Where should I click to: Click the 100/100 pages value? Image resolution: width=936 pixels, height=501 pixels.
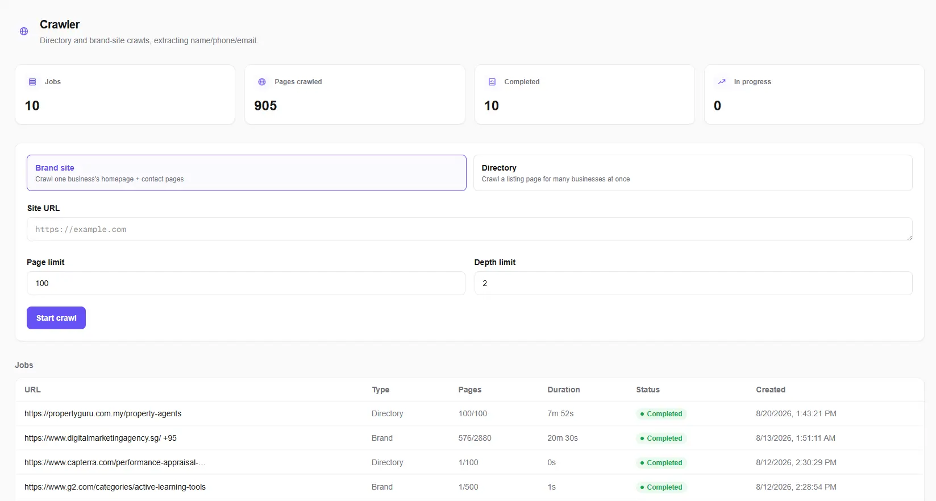tap(473, 413)
